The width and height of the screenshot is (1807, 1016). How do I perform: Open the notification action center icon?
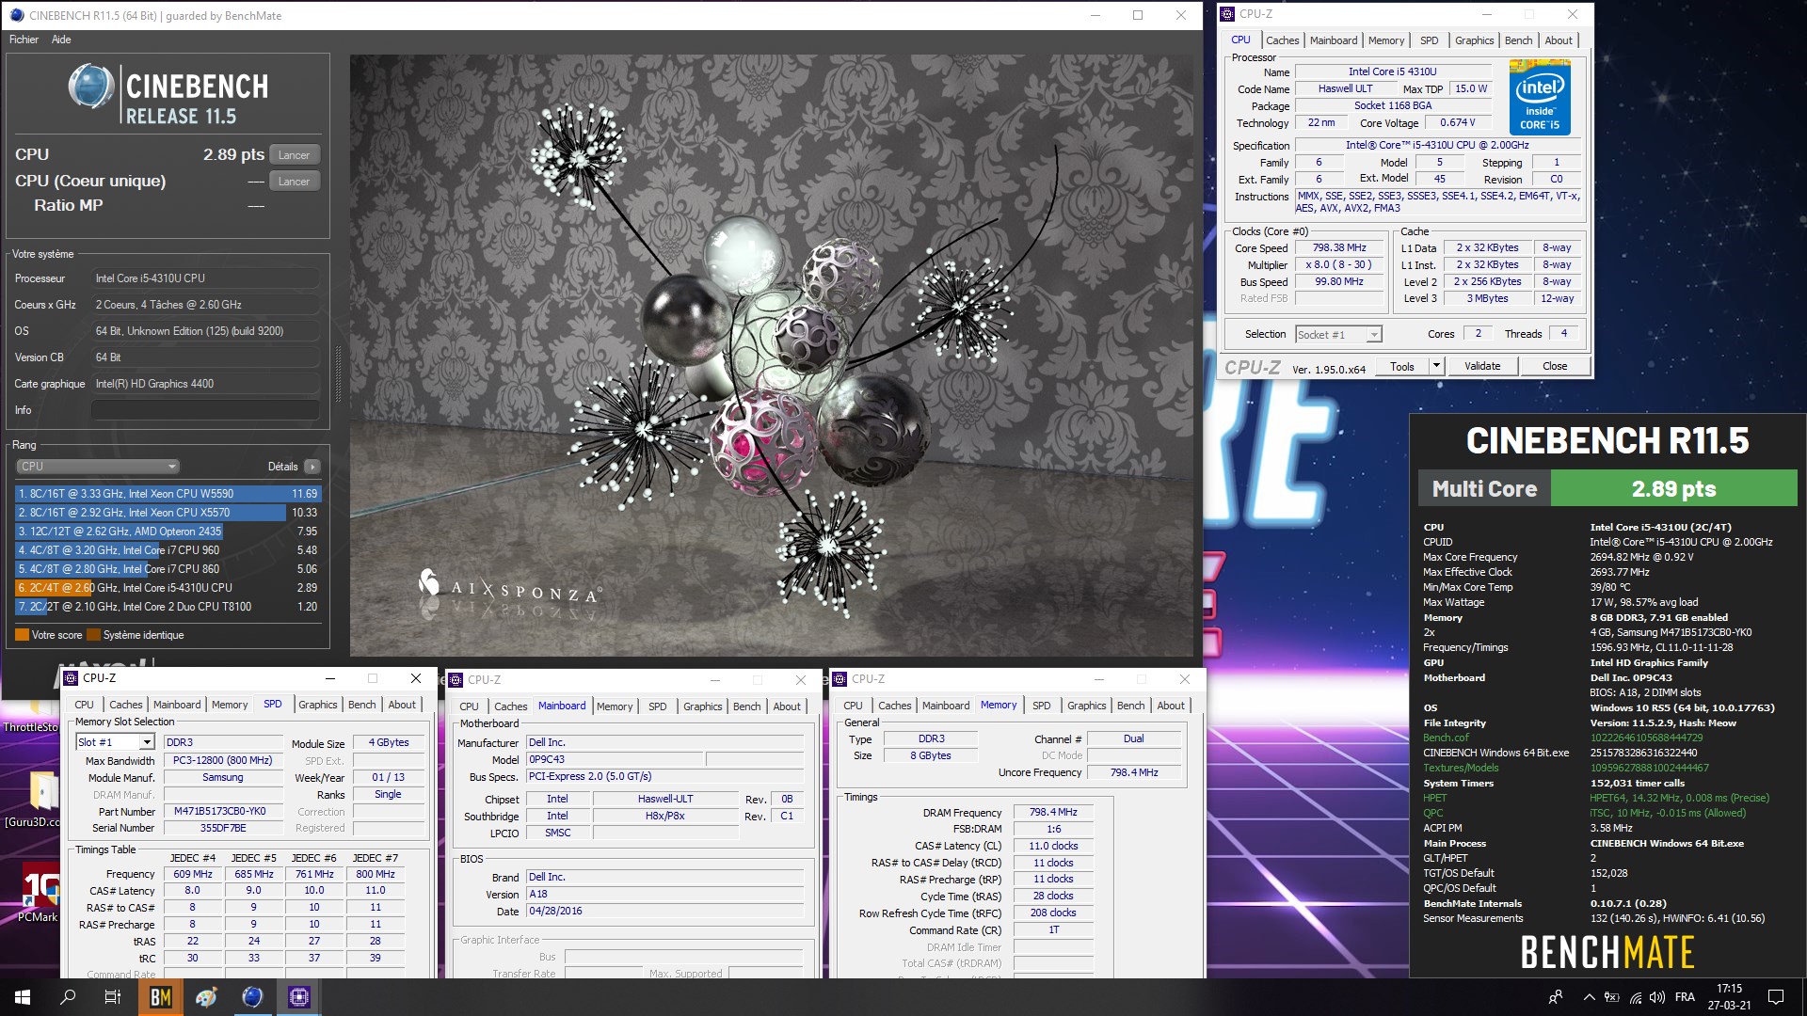pos(1776,997)
